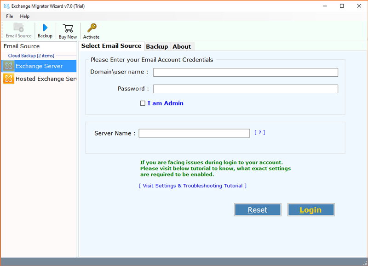The width and height of the screenshot is (368, 266).
Task: Select the Hosted Exchange Server icon
Action: pyautogui.click(x=8, y=79)
